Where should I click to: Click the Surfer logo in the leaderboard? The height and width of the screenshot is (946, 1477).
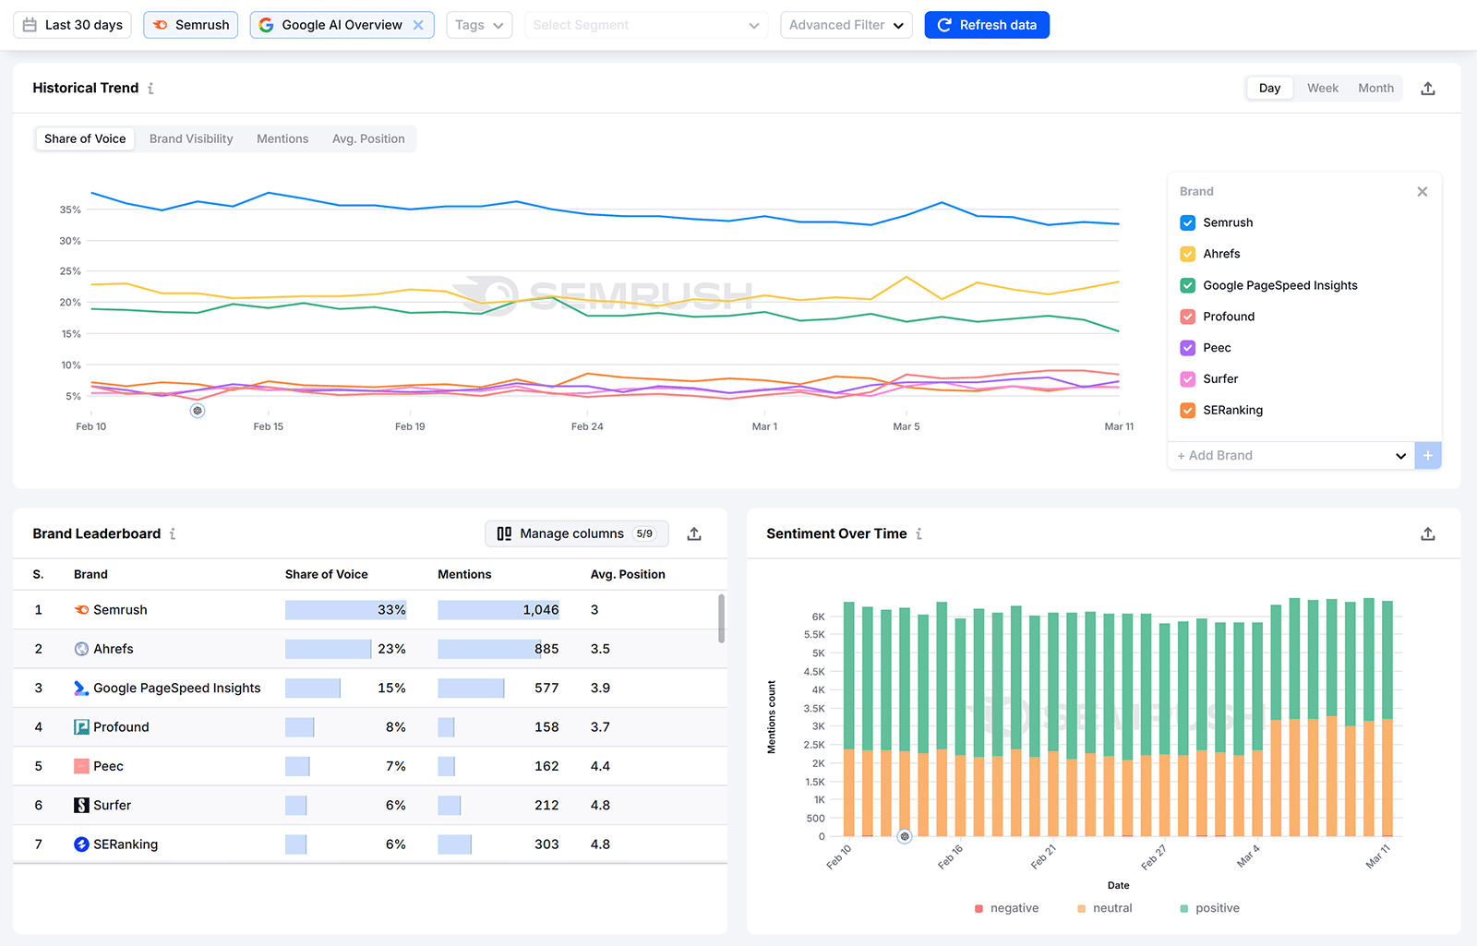pyautogui.click(x=79, y=805)
